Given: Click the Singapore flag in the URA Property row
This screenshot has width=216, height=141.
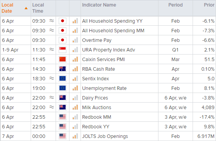Looking at the screenshot, I should 63,50.
